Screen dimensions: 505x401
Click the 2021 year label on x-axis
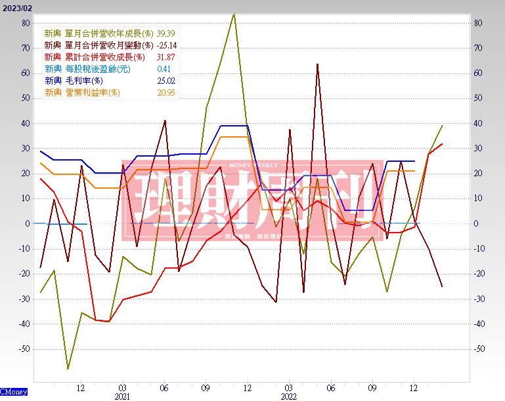pos(122,396)
